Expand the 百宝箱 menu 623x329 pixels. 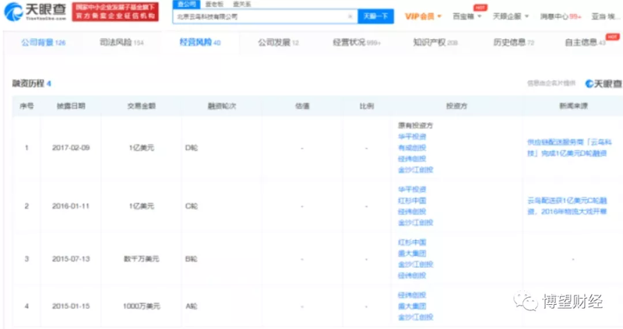click(466, 16)
